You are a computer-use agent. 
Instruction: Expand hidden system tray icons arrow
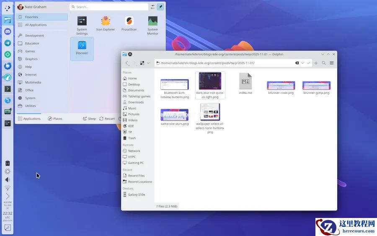click(x=8, y=196)
